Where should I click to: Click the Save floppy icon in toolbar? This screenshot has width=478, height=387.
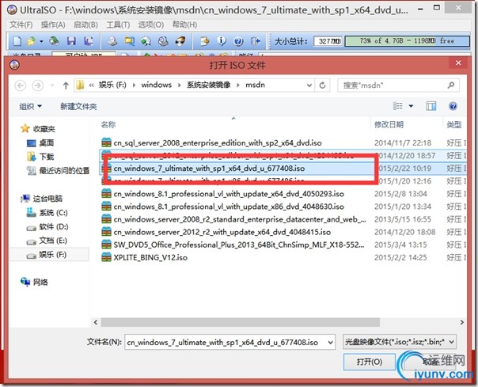tap(71, 41)
